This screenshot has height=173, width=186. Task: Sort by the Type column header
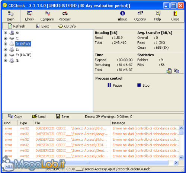click(25, 123)
